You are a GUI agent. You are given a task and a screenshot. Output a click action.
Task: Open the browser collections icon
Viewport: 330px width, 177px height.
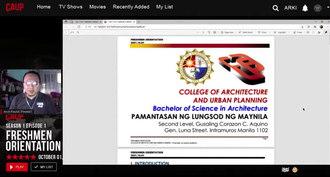click(x=315, y=27)
